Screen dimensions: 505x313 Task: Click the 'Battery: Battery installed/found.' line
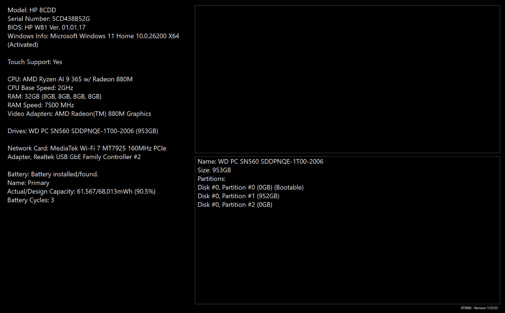[53, 174]
